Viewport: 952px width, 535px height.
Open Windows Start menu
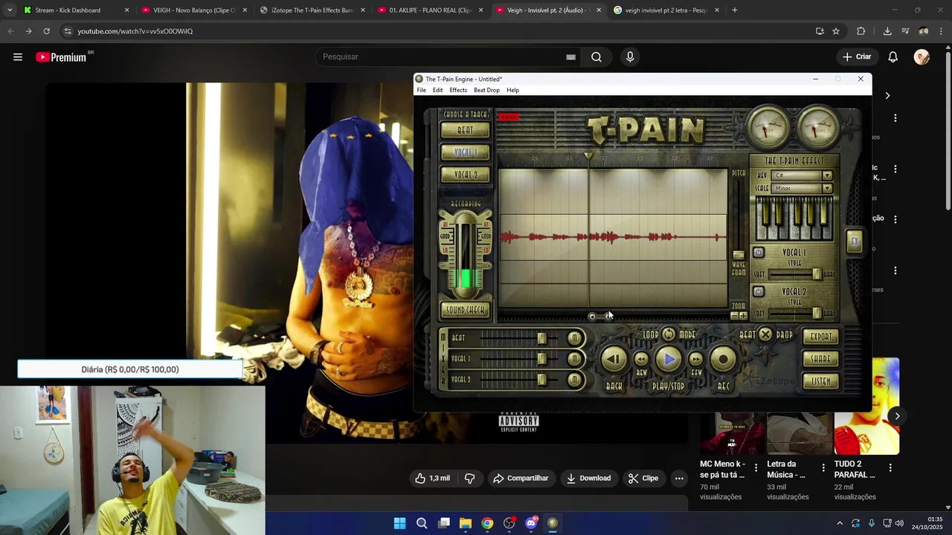399,523
